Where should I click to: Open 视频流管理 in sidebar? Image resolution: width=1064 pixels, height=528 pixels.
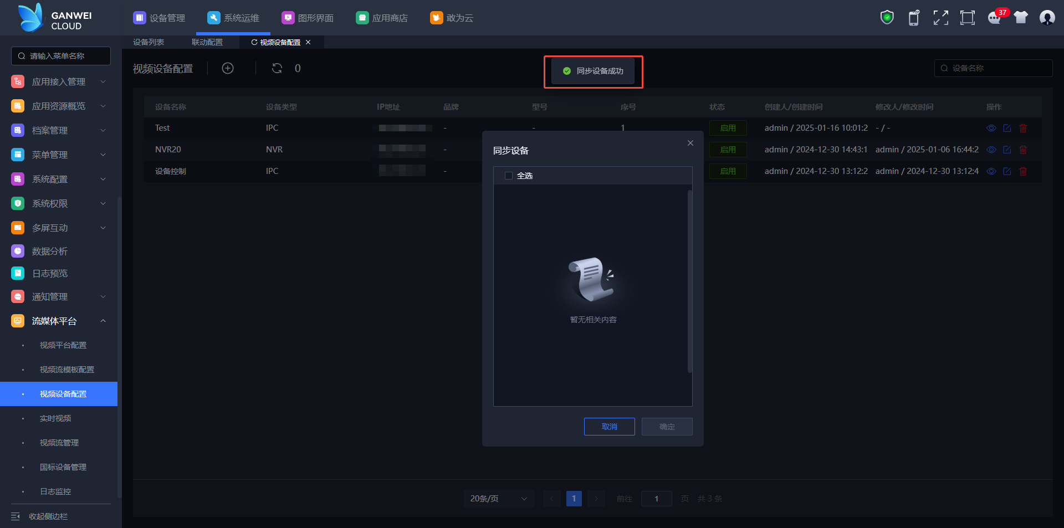tap(59, 443)
